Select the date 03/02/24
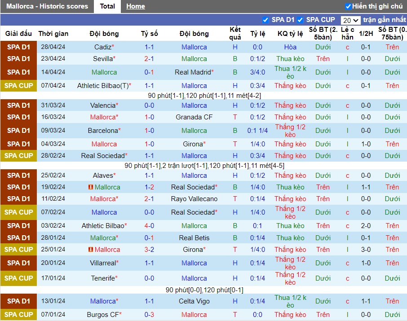 pos(53,226)
